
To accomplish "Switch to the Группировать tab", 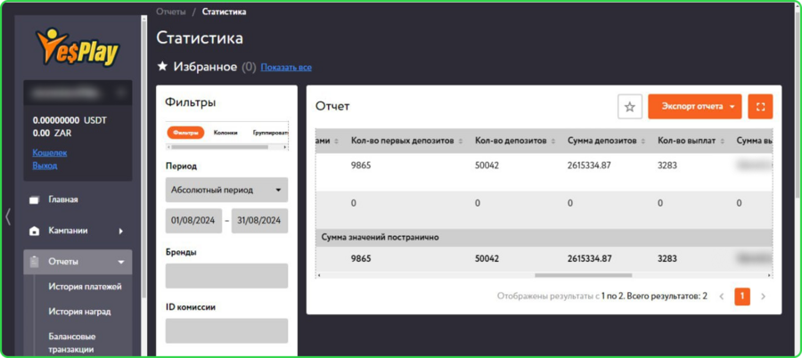I will click(271, 133).
